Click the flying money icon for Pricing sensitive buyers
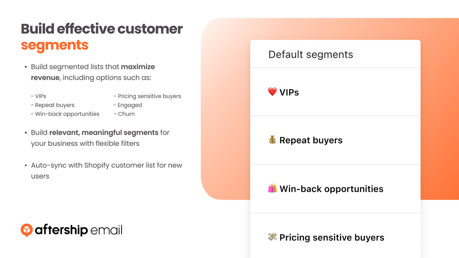The width and height of the screenshot is (459, 258). [x=273, y=237]
